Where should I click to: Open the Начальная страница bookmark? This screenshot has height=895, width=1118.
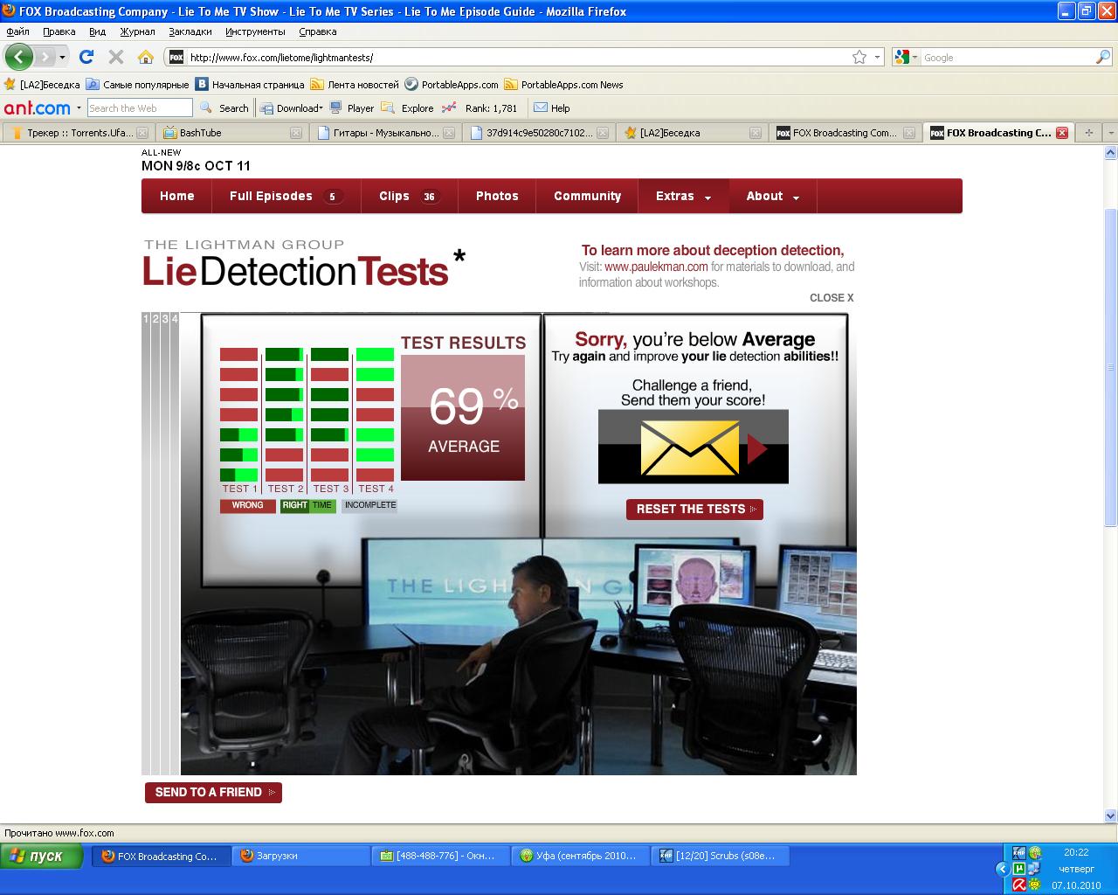pos(250,85)
